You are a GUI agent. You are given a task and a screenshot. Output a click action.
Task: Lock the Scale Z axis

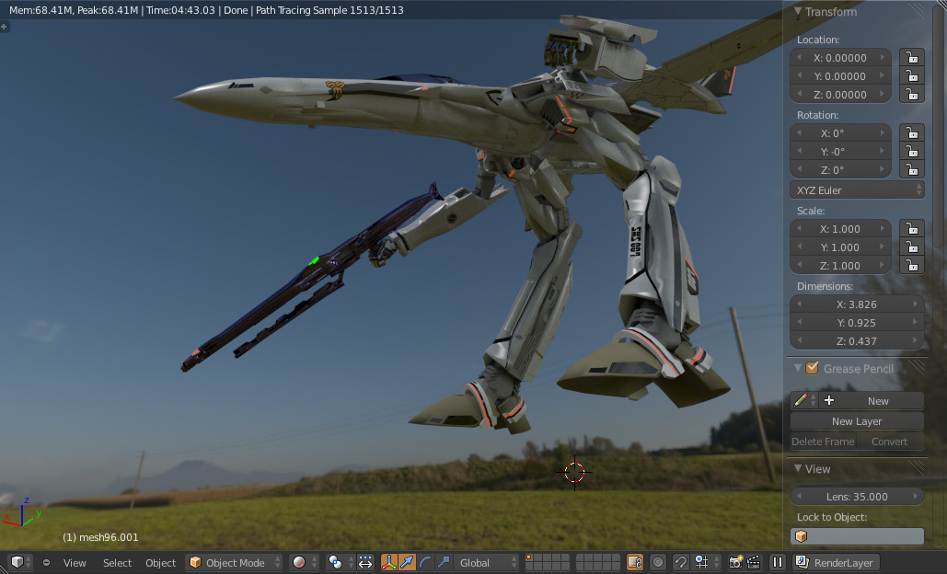[911, 266]
